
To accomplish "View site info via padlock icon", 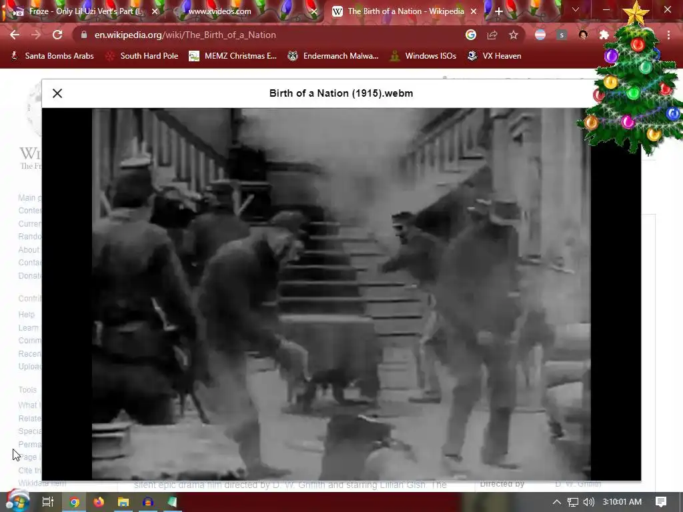I will pos(84,35).
